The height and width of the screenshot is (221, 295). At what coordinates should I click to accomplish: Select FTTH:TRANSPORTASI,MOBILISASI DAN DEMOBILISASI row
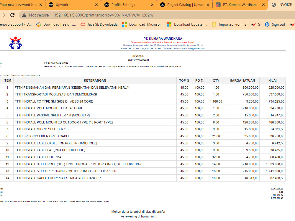(142, 94)
